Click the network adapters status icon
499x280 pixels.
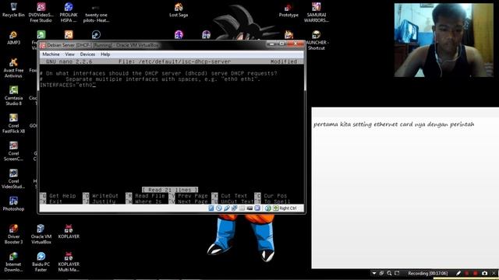click(x=234, y=208)
